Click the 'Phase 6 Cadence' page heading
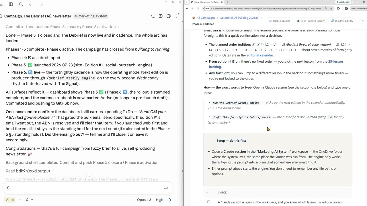The width and height of the screenshot is (367, 206). [x=203, y=24]
